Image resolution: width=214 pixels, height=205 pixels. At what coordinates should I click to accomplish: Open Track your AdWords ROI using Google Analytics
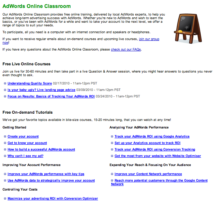coord(152,136)
